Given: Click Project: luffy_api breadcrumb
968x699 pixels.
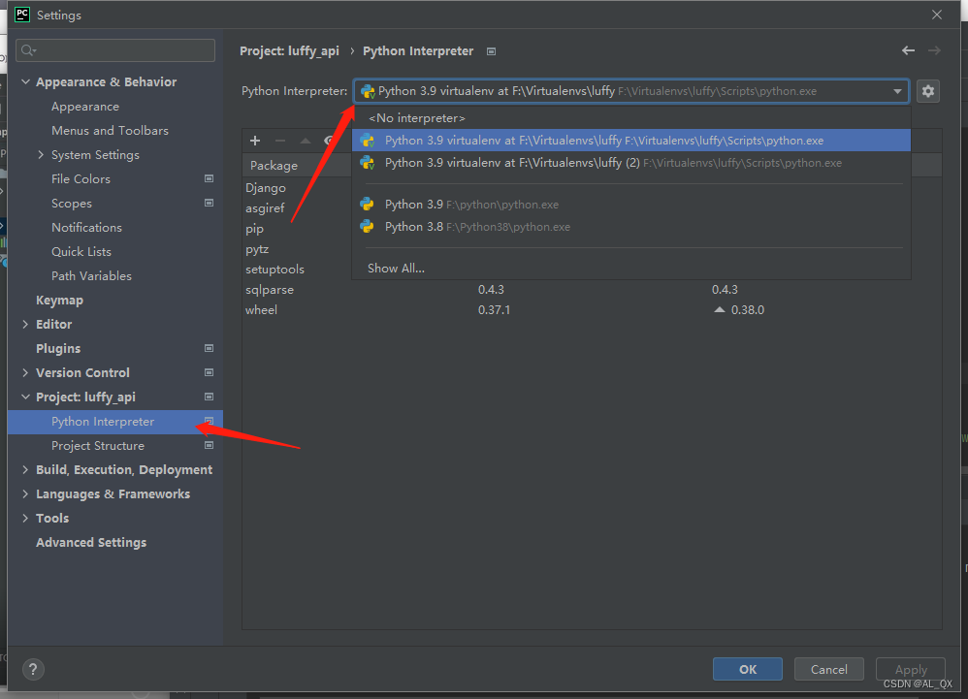Looking at the screenshot, I should tap(290, 50).
